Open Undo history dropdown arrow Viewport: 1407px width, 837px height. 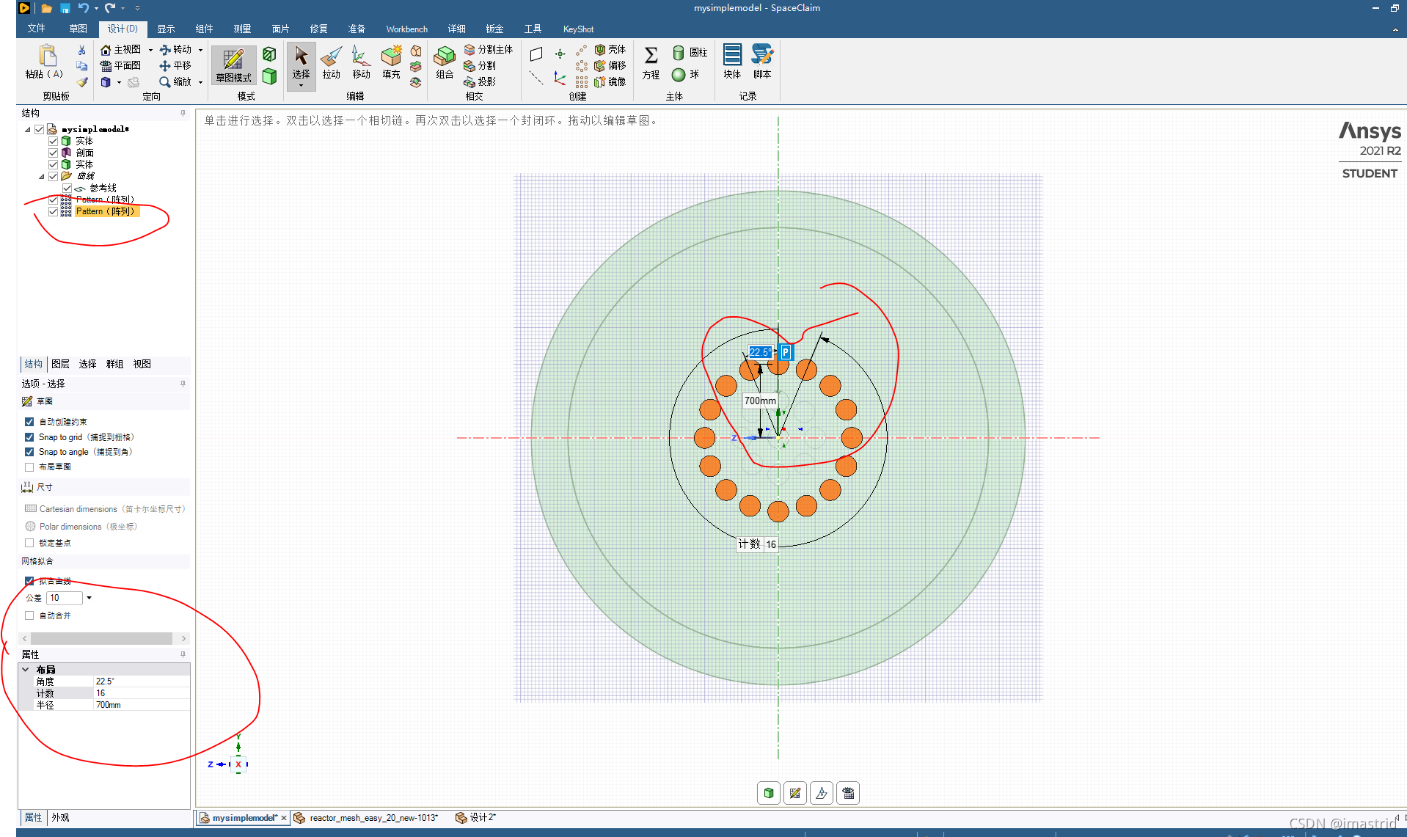click(x=96, y=8)
